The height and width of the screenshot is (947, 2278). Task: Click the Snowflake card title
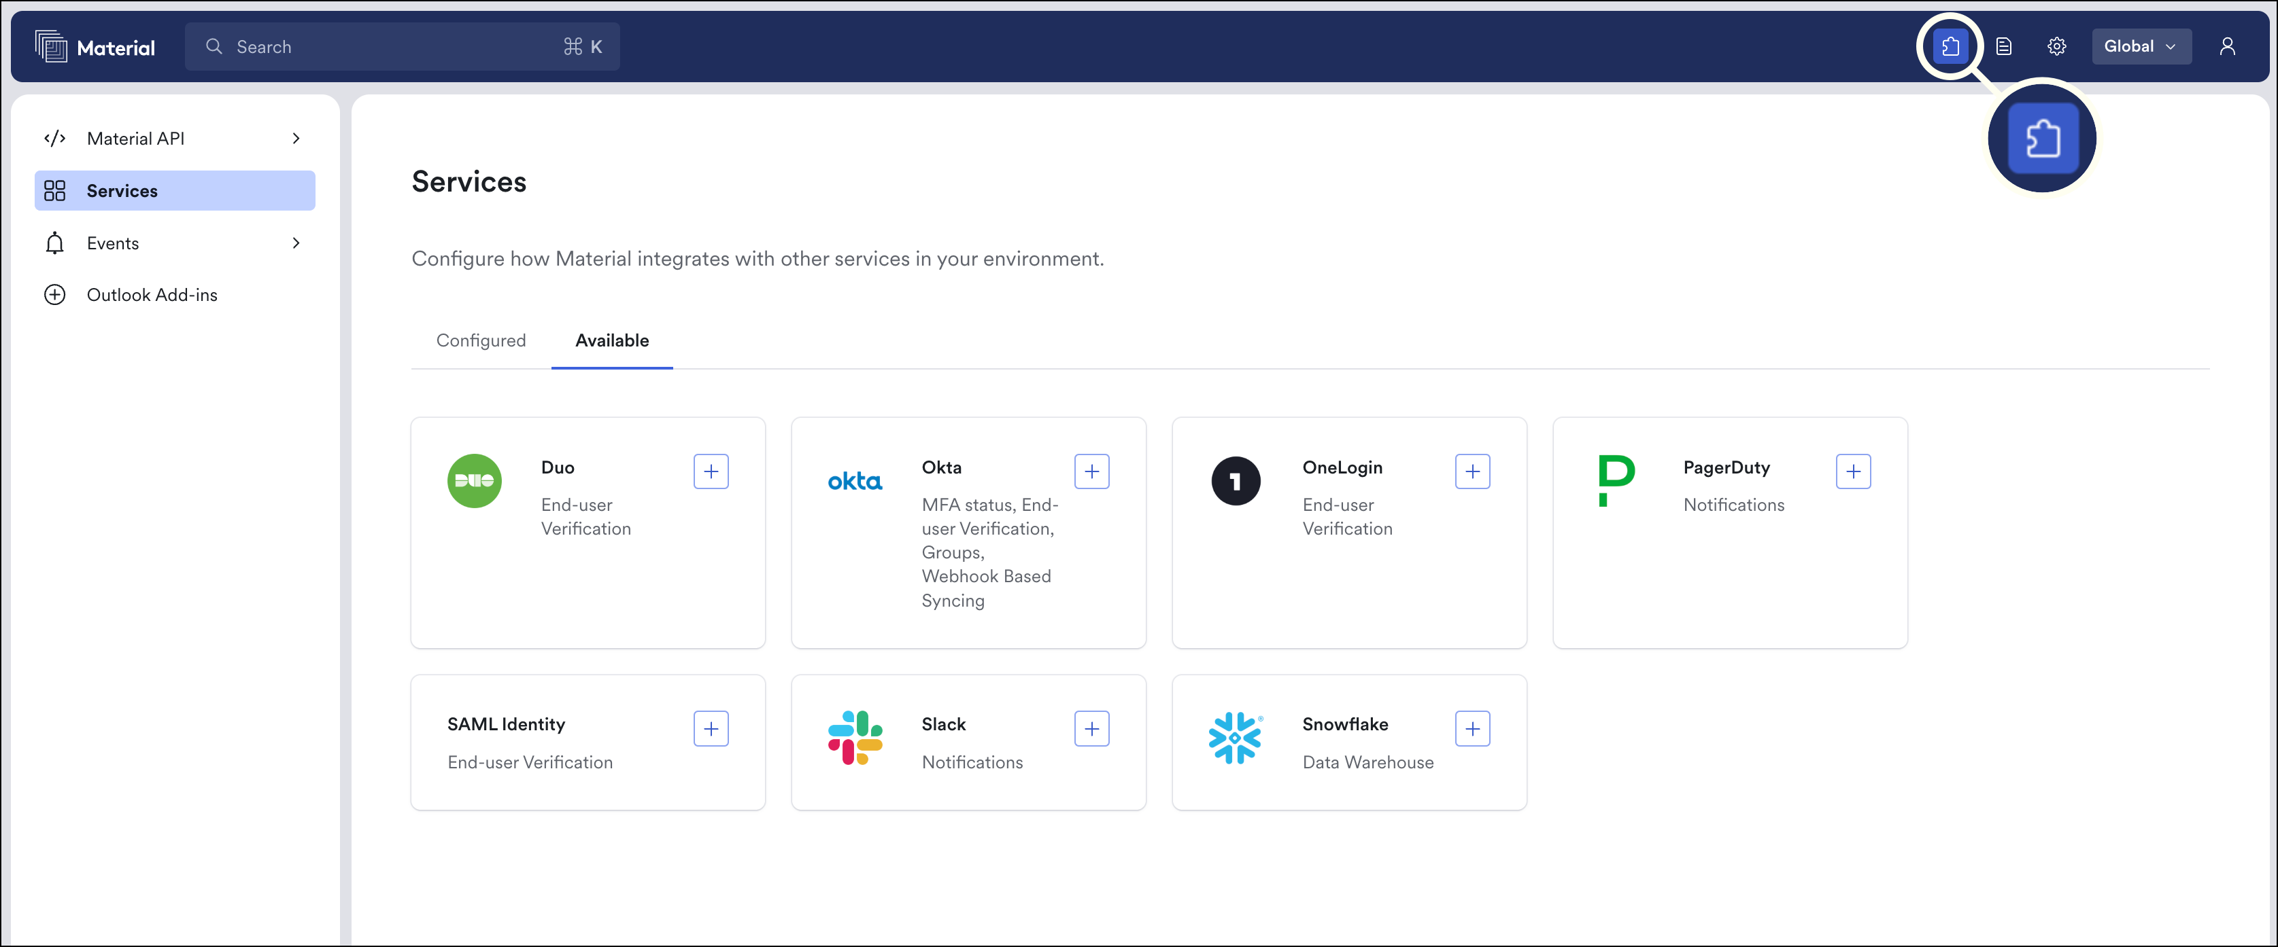1345,726
